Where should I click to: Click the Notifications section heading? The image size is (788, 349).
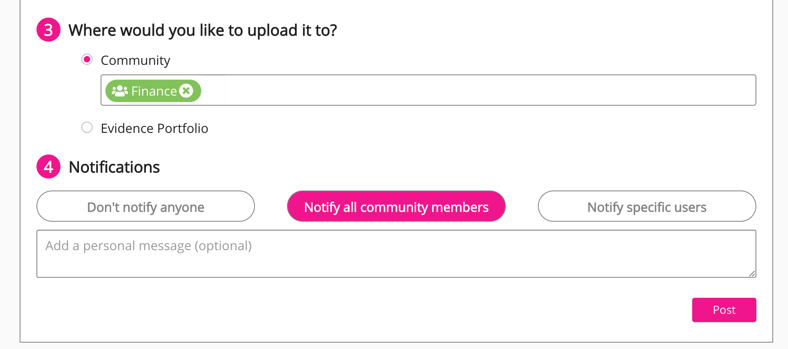[114, 167]
